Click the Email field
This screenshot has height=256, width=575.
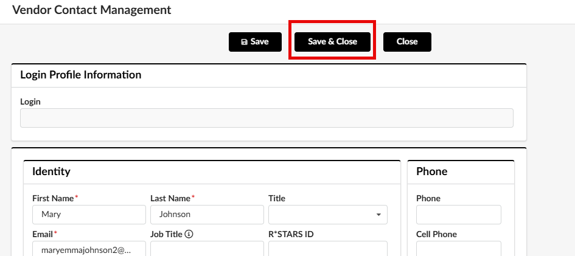tap(89, 250)
